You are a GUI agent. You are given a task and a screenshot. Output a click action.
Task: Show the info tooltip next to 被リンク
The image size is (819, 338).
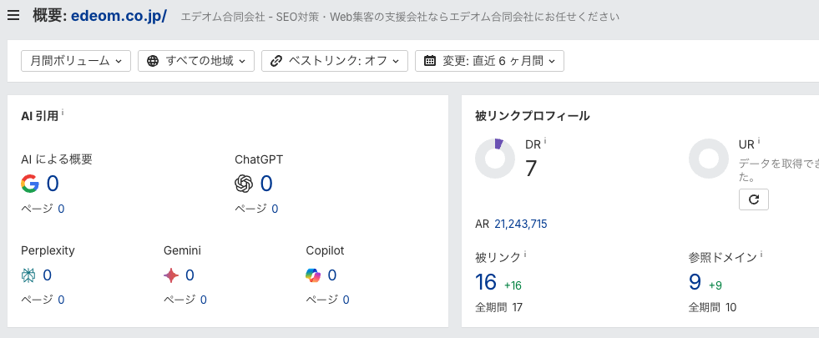(x=525, y=254)
